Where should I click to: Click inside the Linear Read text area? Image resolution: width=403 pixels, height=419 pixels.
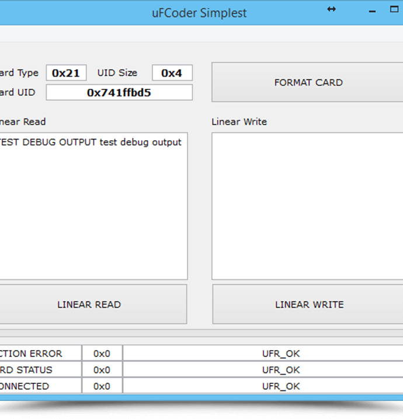tap(93, 206)
